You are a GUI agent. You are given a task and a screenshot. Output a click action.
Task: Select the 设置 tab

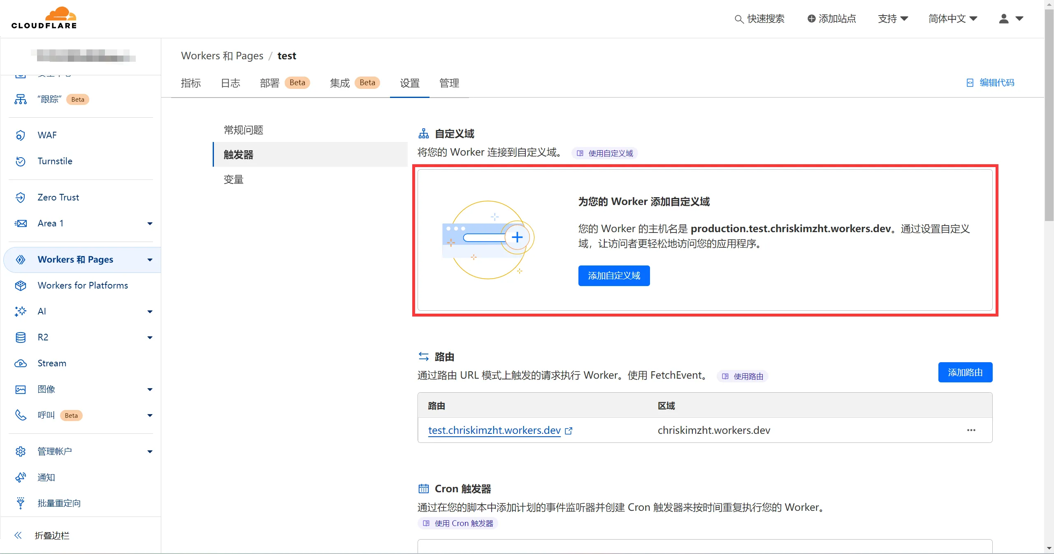(410, 83)
